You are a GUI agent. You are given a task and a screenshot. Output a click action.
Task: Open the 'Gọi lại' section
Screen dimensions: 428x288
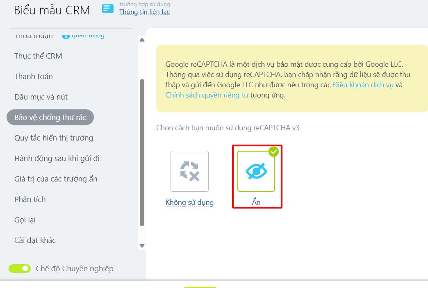coord(25,220)
